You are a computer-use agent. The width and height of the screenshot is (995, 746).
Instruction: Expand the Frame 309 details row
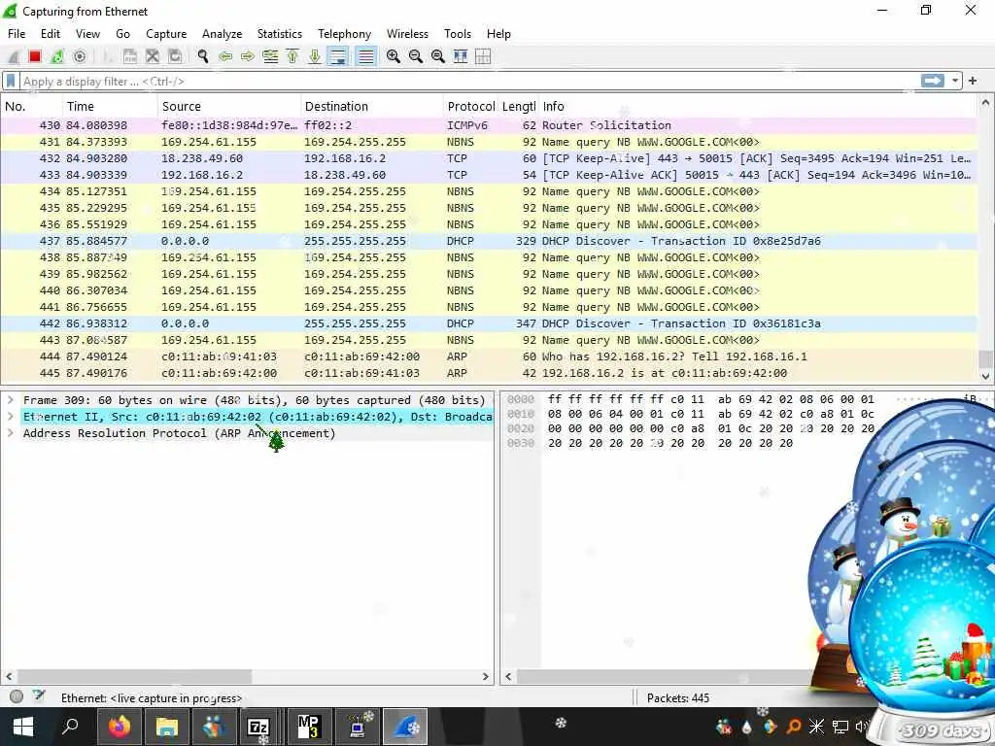[11, 400]
